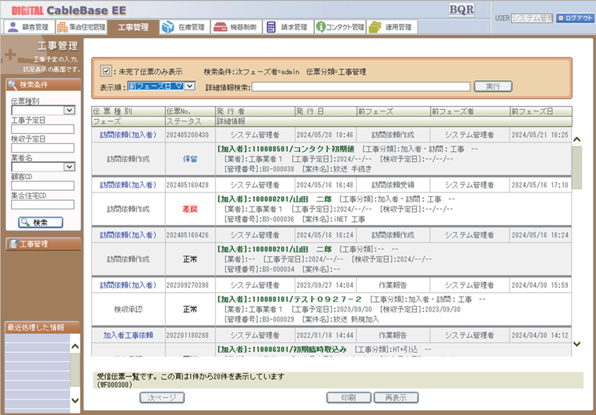Click the 運用管理 folder icon
This screenshot has height=415, width=596.
pyautogui.click(x=375, y=27)
